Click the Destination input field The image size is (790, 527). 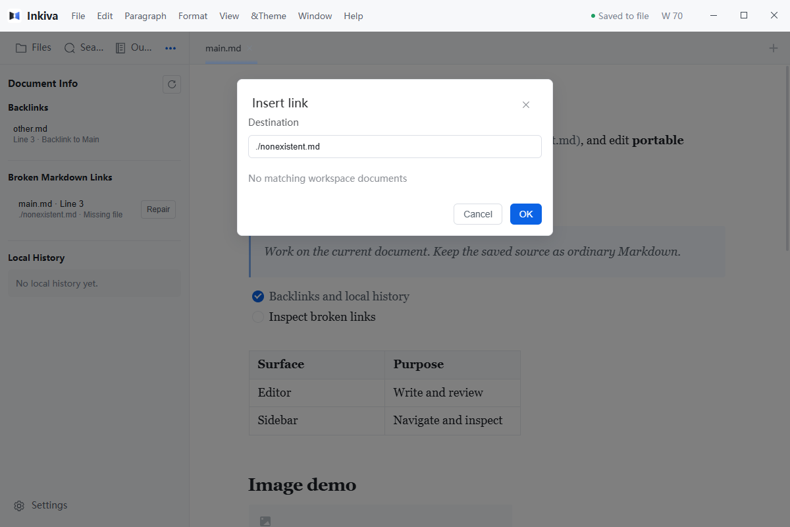click(395, 147)
